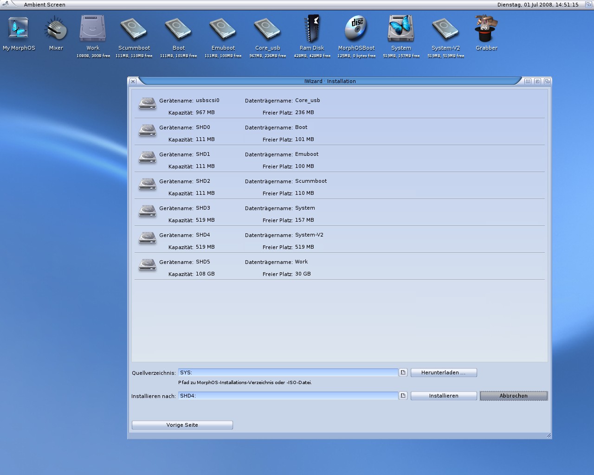594x475 pixels.
Task: Select the System-V2 volume name in list
Action: tap(309, 235)
